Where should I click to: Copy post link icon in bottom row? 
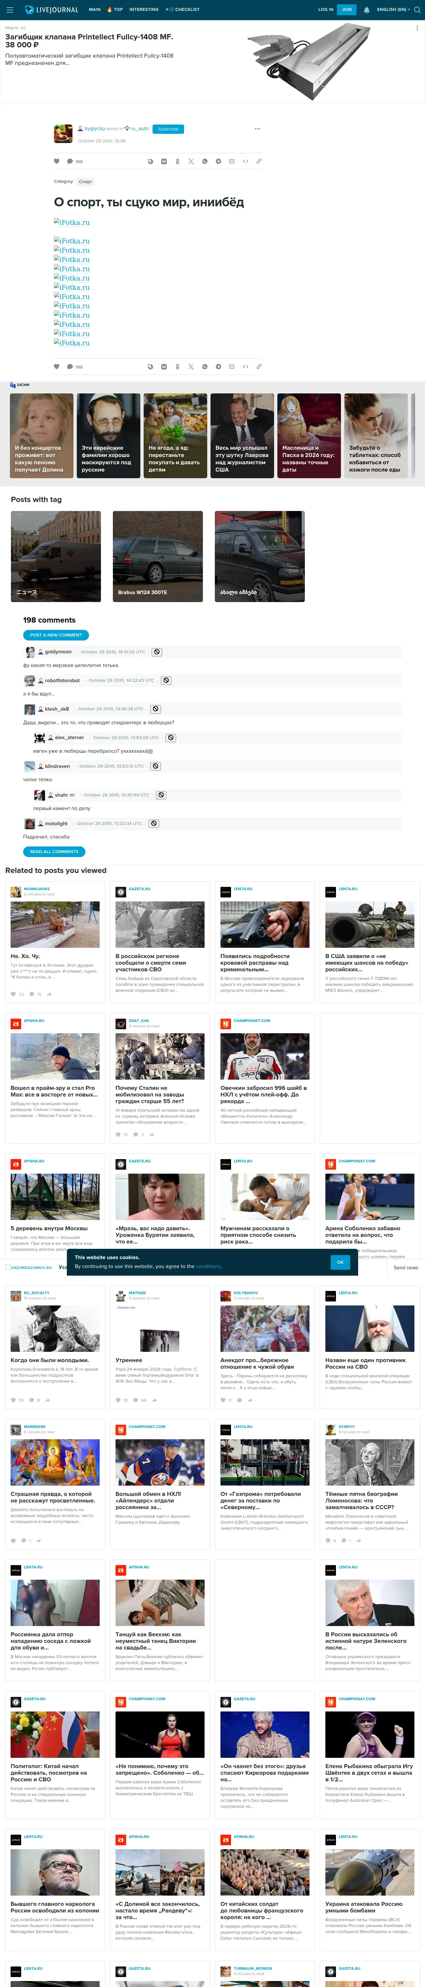(x=259, y=366)
